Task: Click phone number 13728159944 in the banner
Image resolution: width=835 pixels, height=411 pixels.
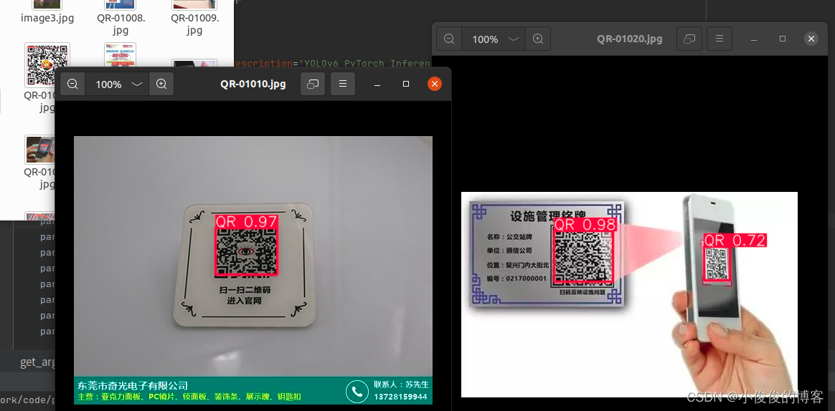Action: point(400,397)
